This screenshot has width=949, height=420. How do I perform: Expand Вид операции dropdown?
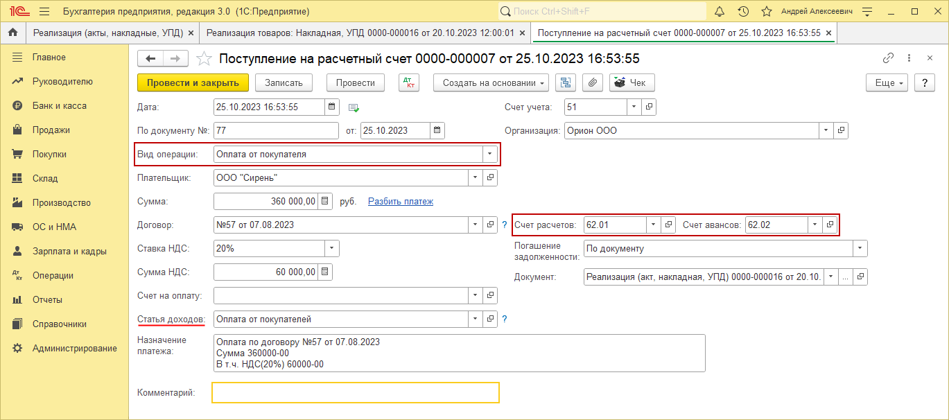490,154
